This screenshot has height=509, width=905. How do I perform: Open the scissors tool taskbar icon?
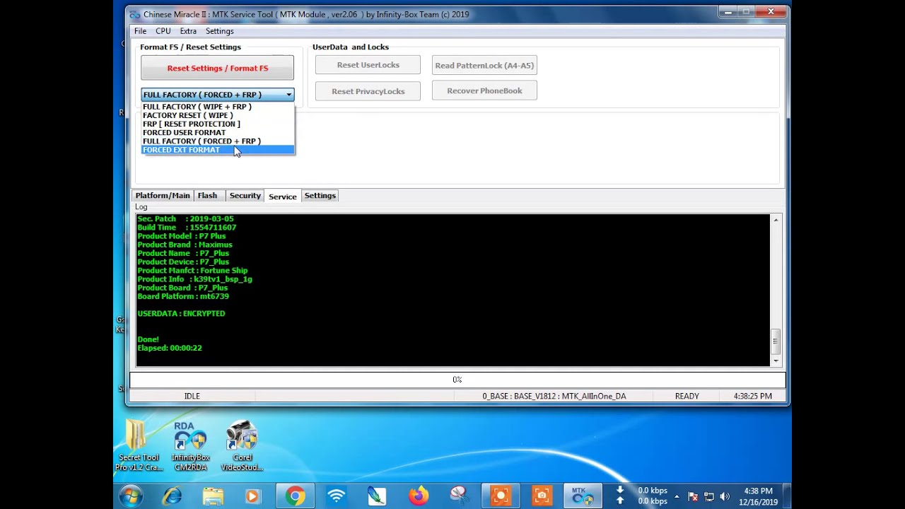click(459, 496)
